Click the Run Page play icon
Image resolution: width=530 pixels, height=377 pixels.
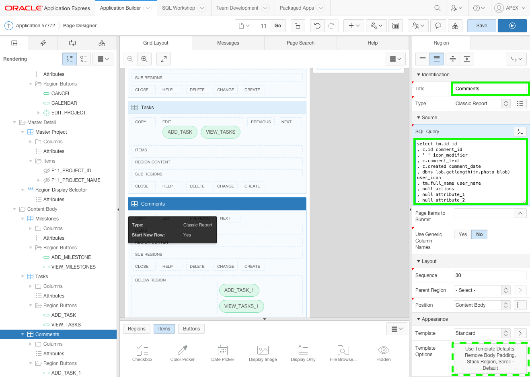coord(512,26)
